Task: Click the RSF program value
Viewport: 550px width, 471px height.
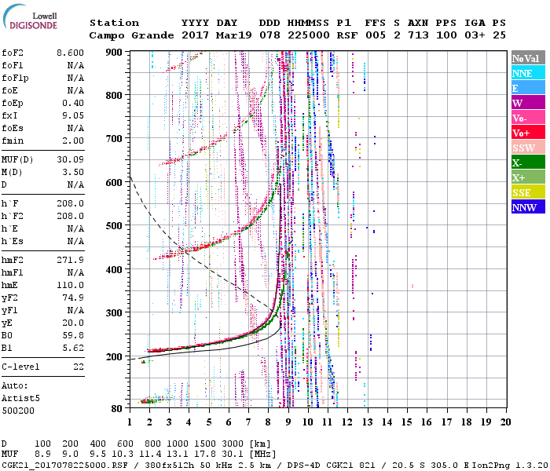Action: [x=347, y=35]
